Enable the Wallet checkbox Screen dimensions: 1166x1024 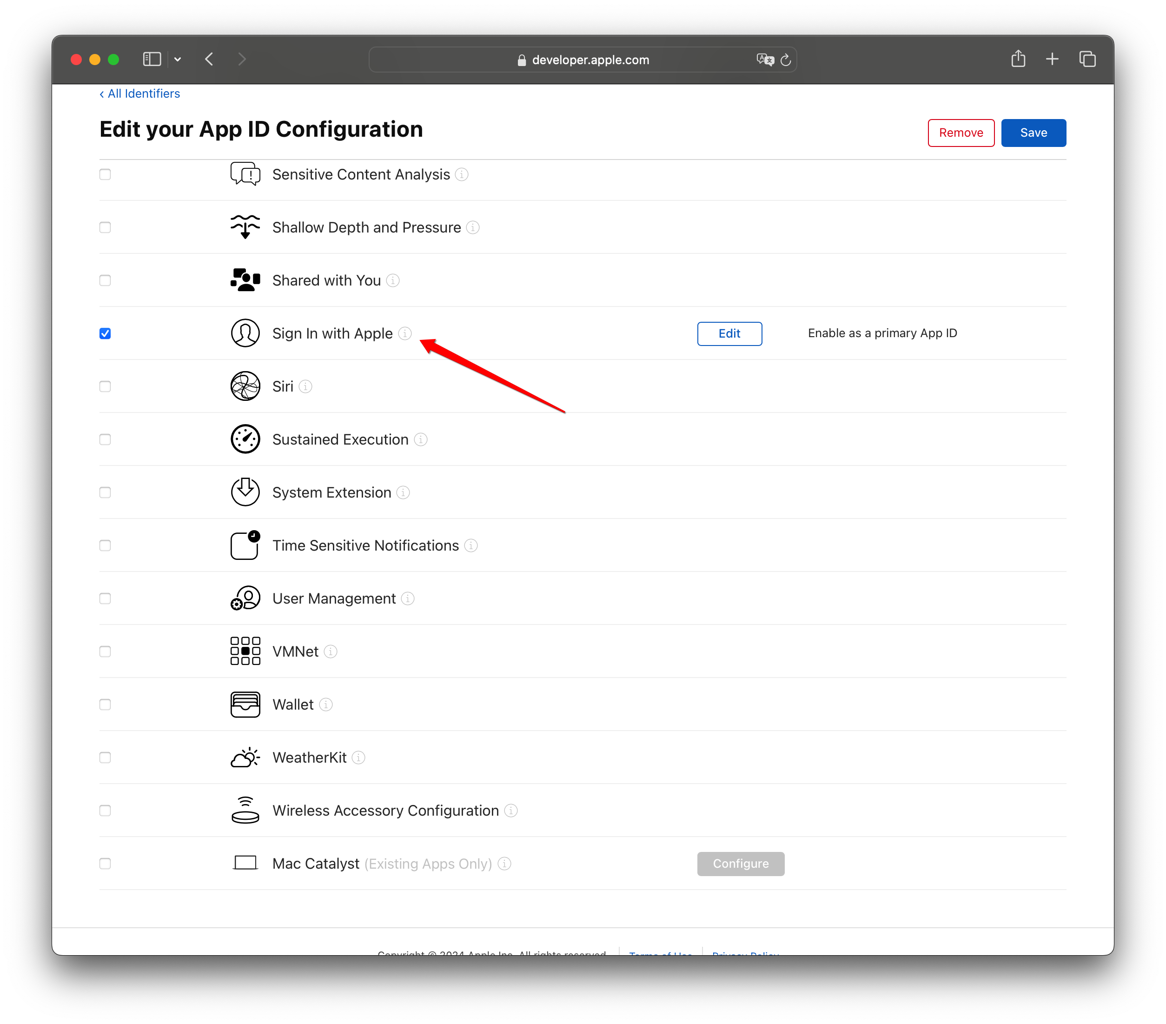pyautogui.click(x=105, y=705)
